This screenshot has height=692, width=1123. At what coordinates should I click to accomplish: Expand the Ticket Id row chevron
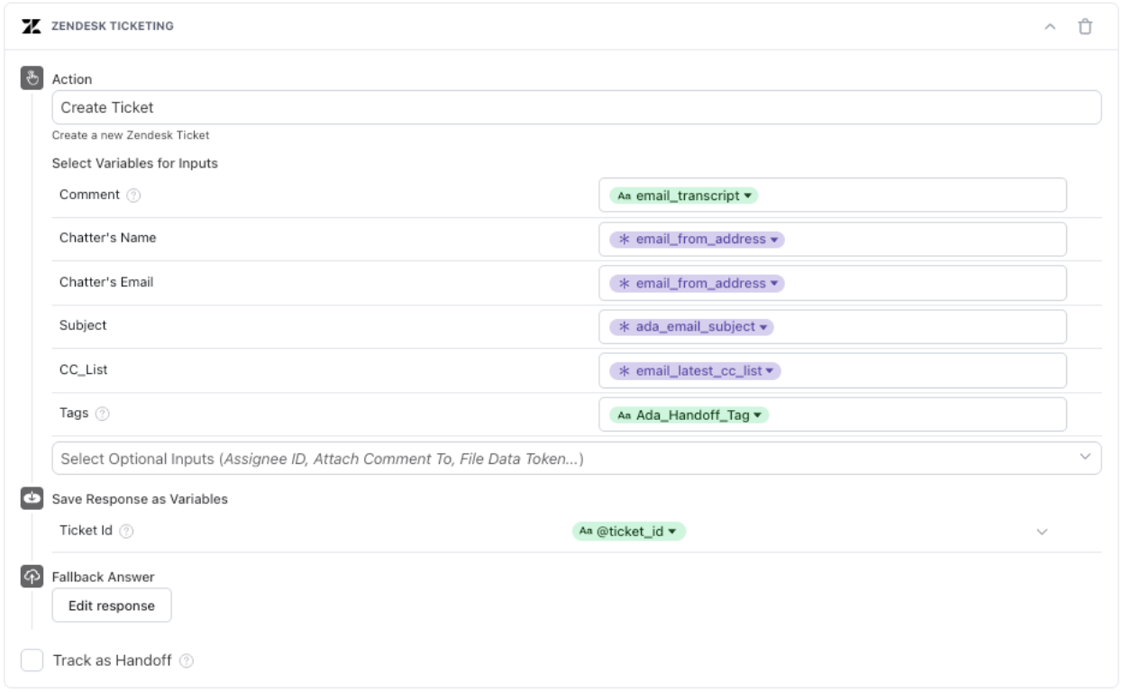(1042, 532)
